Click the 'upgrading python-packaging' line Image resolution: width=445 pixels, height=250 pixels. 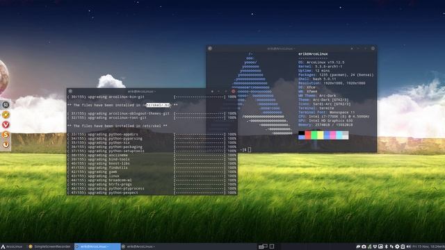pyautogui.click(x=115, y=147)
